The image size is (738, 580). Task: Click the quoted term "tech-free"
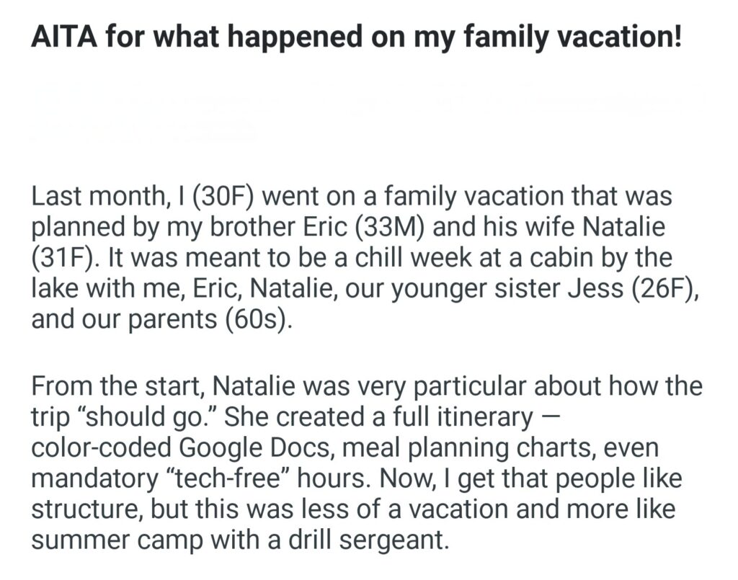(x=259, y=478)
